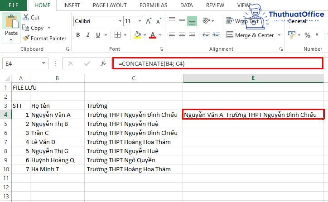The height and width of the screenshot is (202, 328).
Task: Switch to the FORMULAS tab
Action: (x=153, y=5)
